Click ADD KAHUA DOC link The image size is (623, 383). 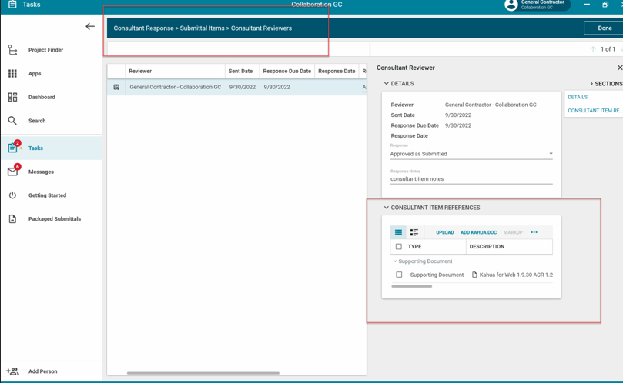coord(478,232)
